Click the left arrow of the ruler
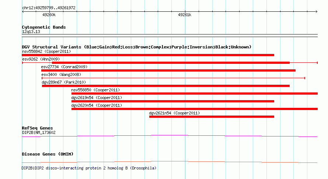Viewport: 328px width, 179px height. click(23, 12)
